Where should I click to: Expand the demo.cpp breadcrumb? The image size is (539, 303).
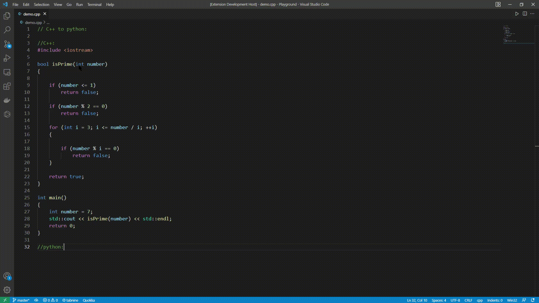pos(48,22)
